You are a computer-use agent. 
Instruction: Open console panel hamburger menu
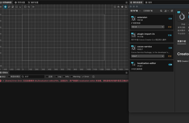click(x=126, y=73)
